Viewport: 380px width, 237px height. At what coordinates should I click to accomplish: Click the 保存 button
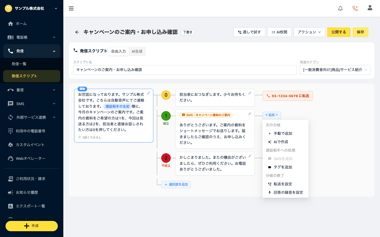point(360,32)
